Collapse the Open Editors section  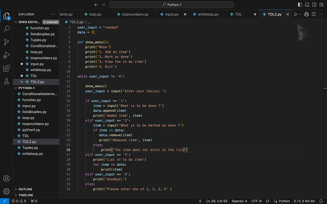[x=16, y=22]
